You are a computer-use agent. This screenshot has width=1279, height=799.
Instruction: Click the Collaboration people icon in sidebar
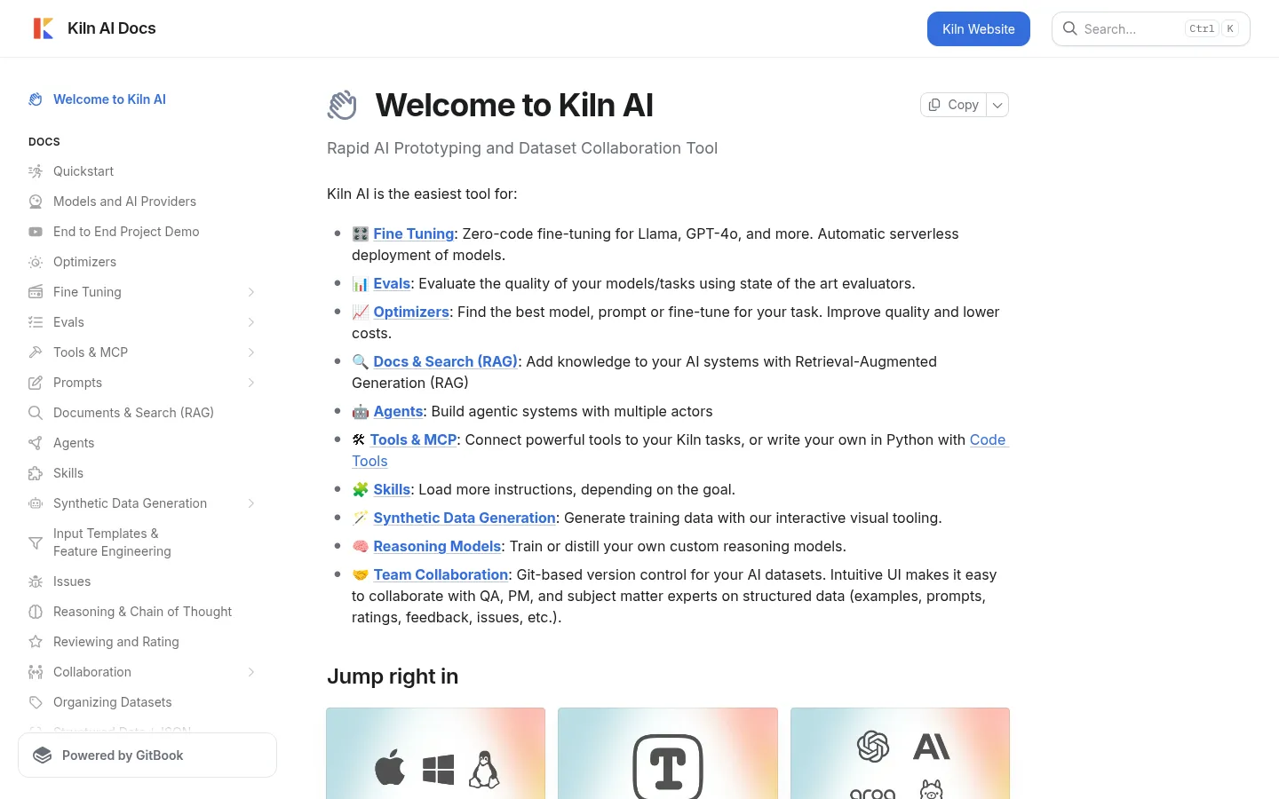click(x=36, y=672)
